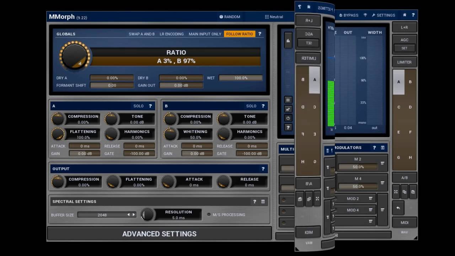Select preset slot D in the right sidebar
This screenshot has width=455, height=256.
(x=410, y=107)
